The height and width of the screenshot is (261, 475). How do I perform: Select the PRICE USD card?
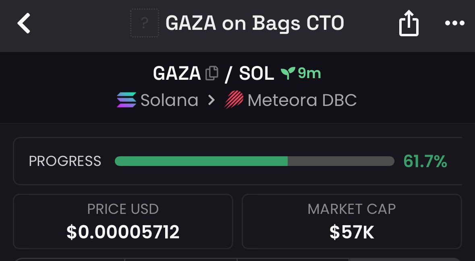pyautogui.click(x=123, y=222)
